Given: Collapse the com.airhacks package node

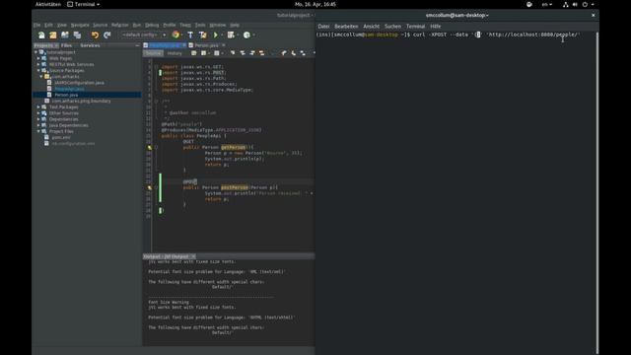Looking at the screenshot, I should pyautogui.click(x=41, y=77).
